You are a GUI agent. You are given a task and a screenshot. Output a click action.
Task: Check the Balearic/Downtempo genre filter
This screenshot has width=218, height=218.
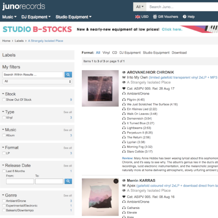tap(4, 210)
